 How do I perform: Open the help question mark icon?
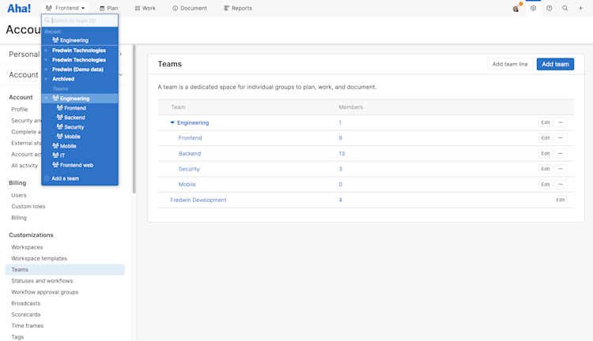point(550,9)
